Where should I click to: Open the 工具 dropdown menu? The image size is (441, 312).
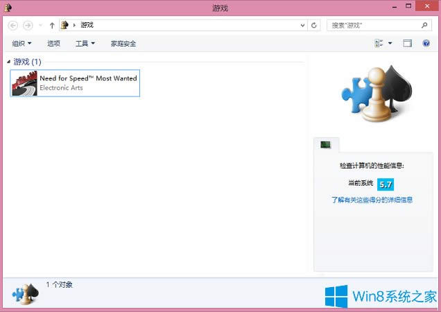point(85,43)
